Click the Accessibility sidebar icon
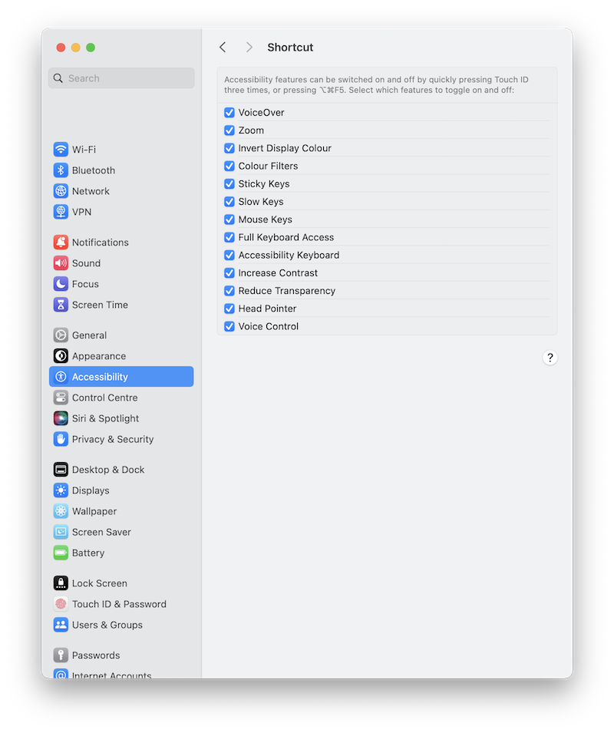This screenshot has width=614, height=733. 61,376
